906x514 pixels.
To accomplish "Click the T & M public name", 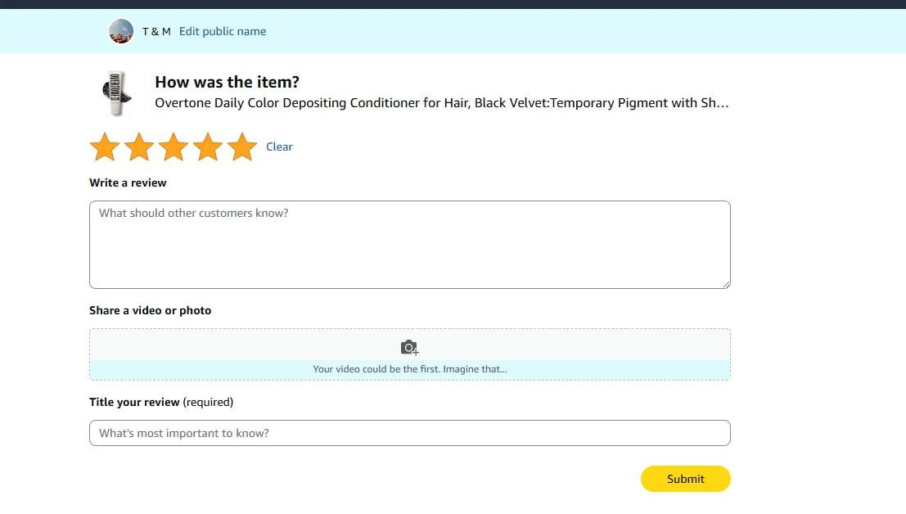I will (x=156, y=31).
